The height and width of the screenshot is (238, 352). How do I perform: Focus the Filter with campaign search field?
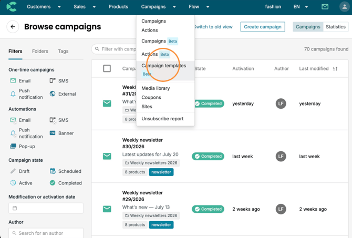point(114,49)
